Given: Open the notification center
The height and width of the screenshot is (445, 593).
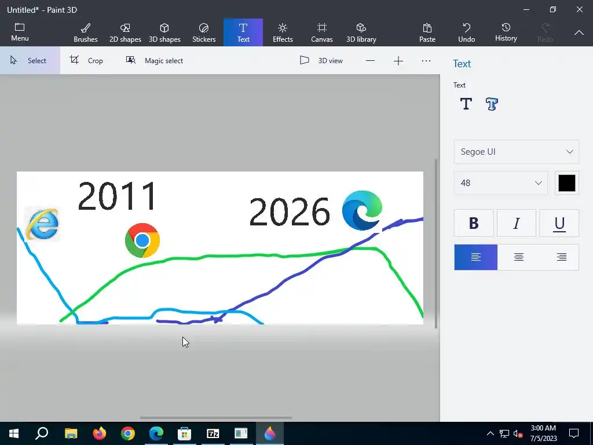Looking at the screenshot, I should click(574, 433).
